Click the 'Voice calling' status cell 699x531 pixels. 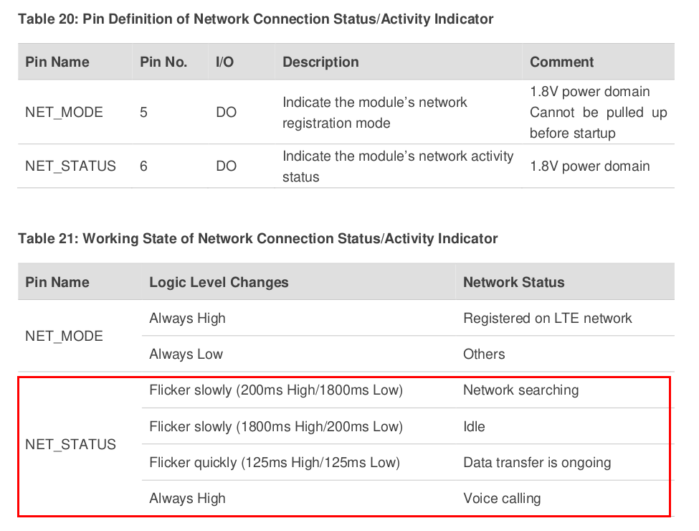pyautogui.click(x=502, y=498)
